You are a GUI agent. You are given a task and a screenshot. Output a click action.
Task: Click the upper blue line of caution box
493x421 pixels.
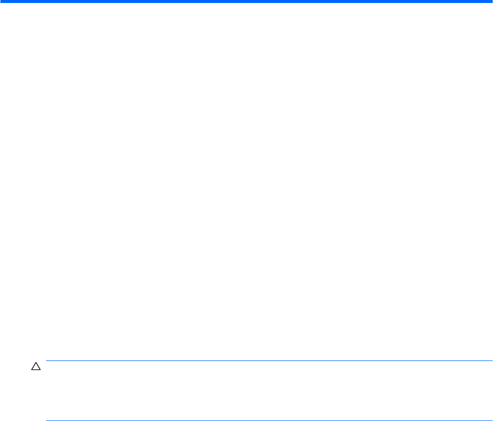point(269,360)
